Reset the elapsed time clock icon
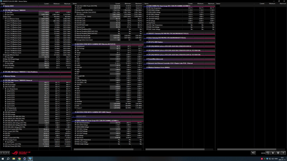Viewport: 287px width, 161px height. pos(268,153)
